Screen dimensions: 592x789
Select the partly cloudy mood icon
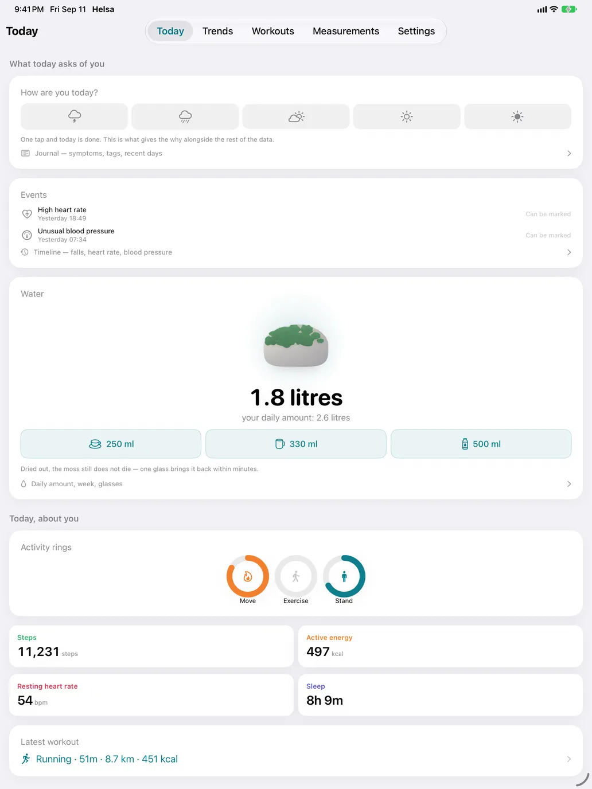pyautogui.click(x=296, y=116)
